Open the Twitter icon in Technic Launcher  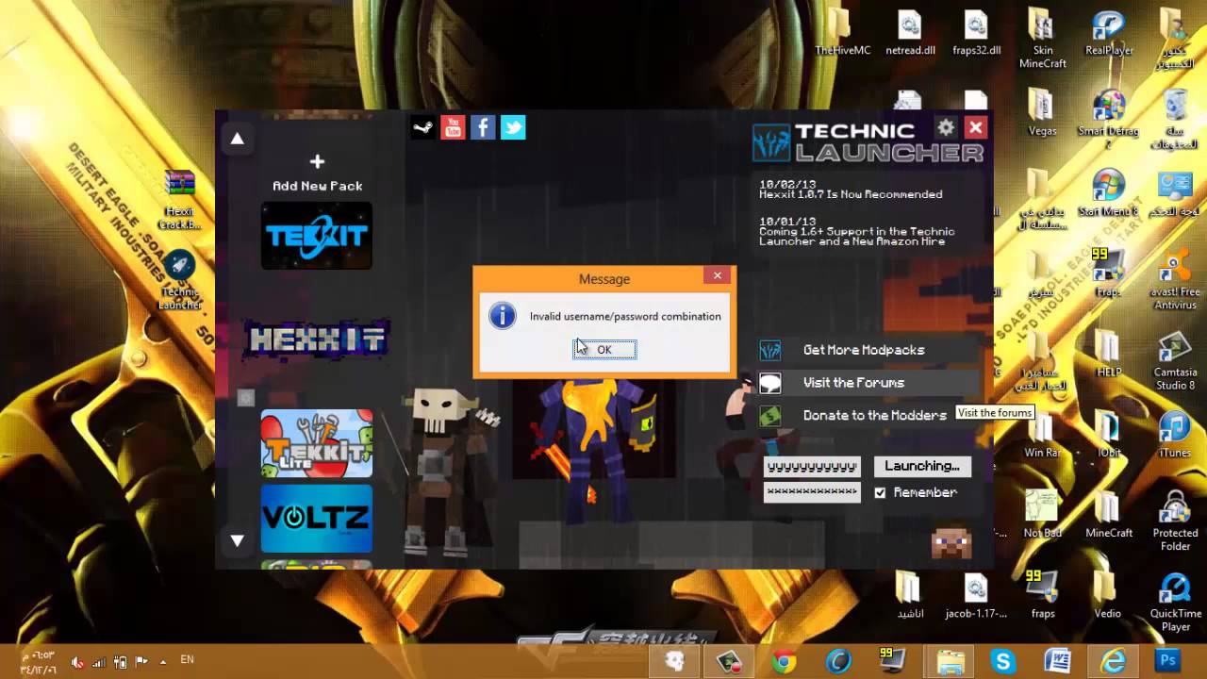[x=513, y=127]
